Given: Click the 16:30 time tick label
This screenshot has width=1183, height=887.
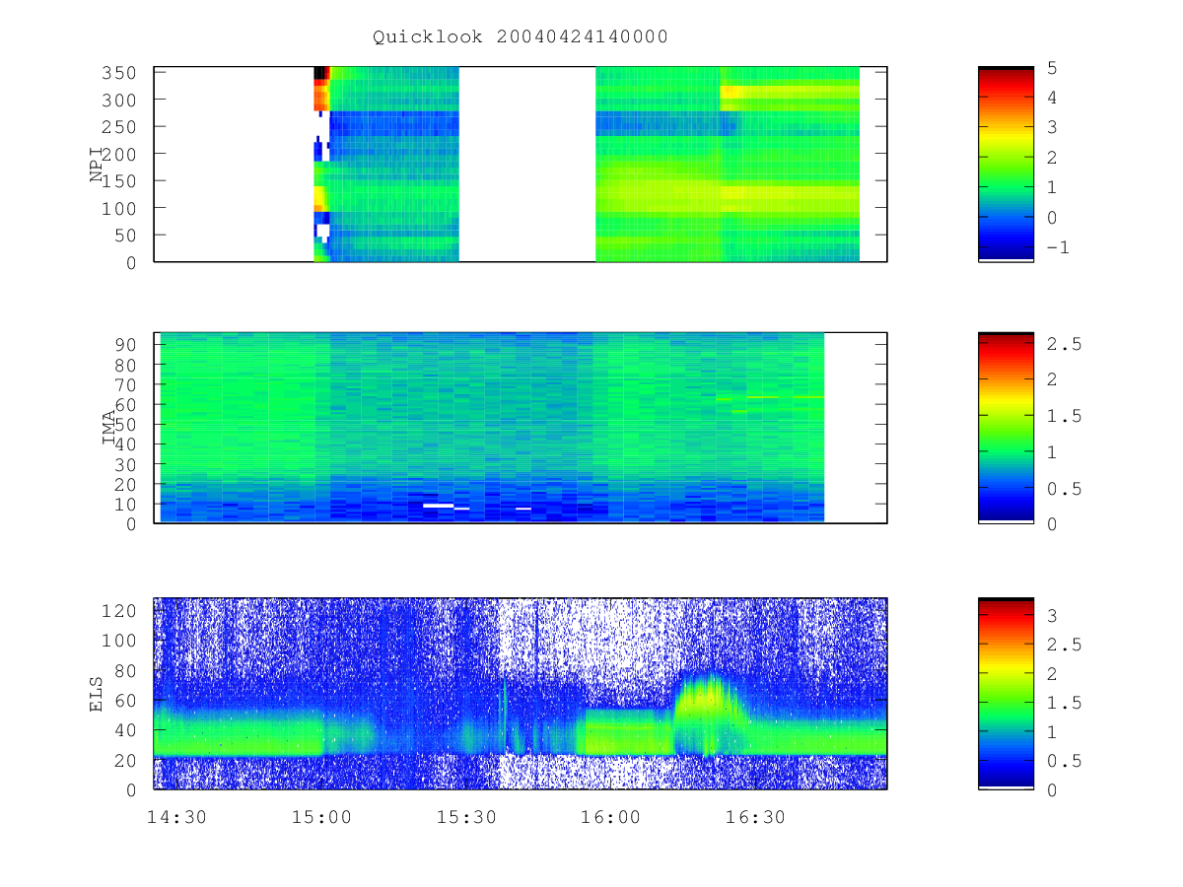Looking at the screenshot, I should 756,817.
